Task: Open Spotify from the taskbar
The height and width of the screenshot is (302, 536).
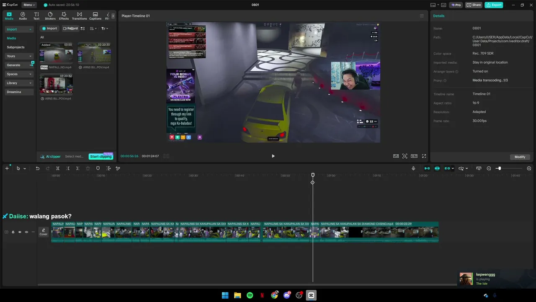Action: (250, 295)
